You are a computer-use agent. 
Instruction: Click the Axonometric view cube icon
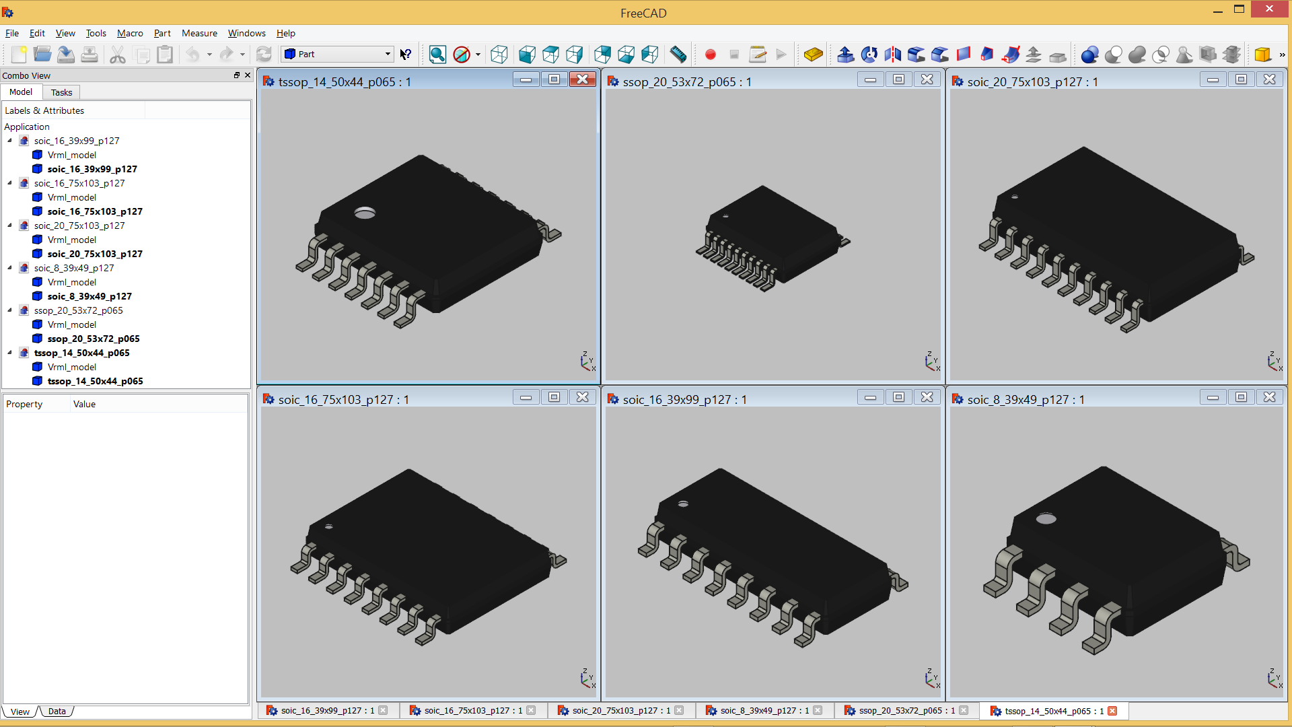(499, 55)
